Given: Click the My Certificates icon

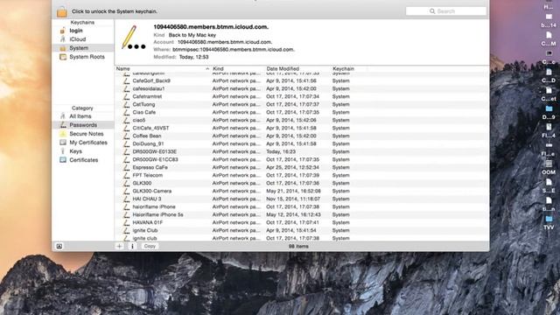Looking at the screenshot, I should pos(63,143).
